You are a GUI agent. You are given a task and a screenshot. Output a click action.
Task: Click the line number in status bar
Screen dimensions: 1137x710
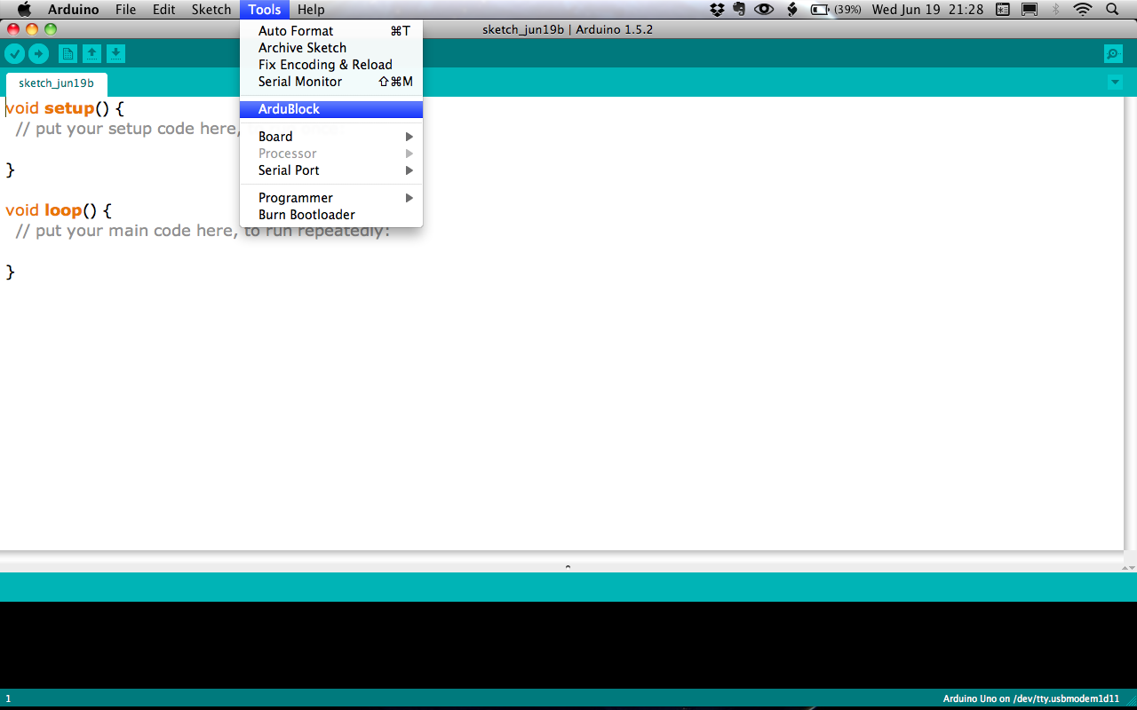pyautogui.click(x=8, y=698)
